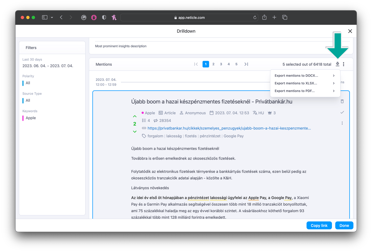Click the tag icon before the keyword list
The width and height of the screenshot is (372, 252).
click(x=144, y=136)
